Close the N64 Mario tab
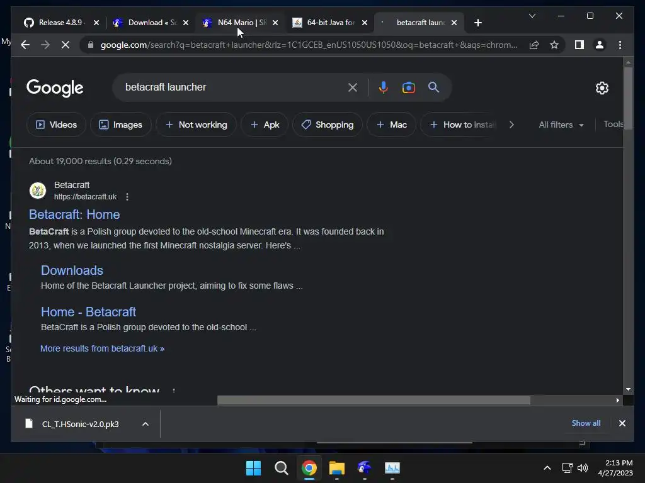This screenshot has width=645, height=483. coord(275,23)
